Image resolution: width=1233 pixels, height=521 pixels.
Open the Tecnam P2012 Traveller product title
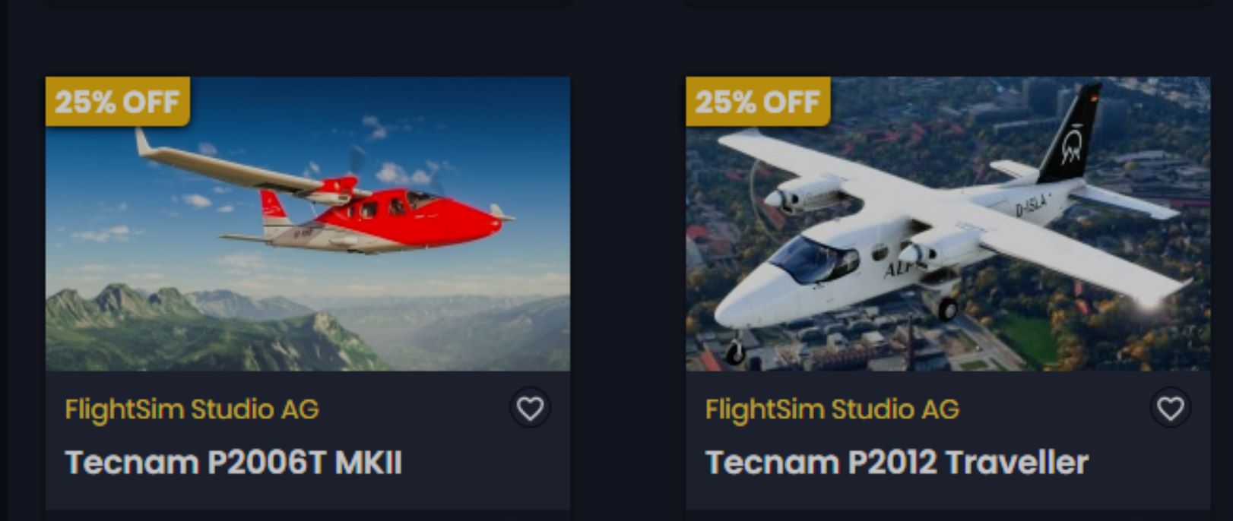click(x=897, y=463)
